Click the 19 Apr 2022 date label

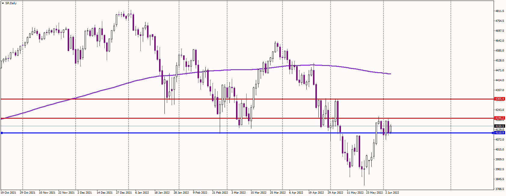316,193
